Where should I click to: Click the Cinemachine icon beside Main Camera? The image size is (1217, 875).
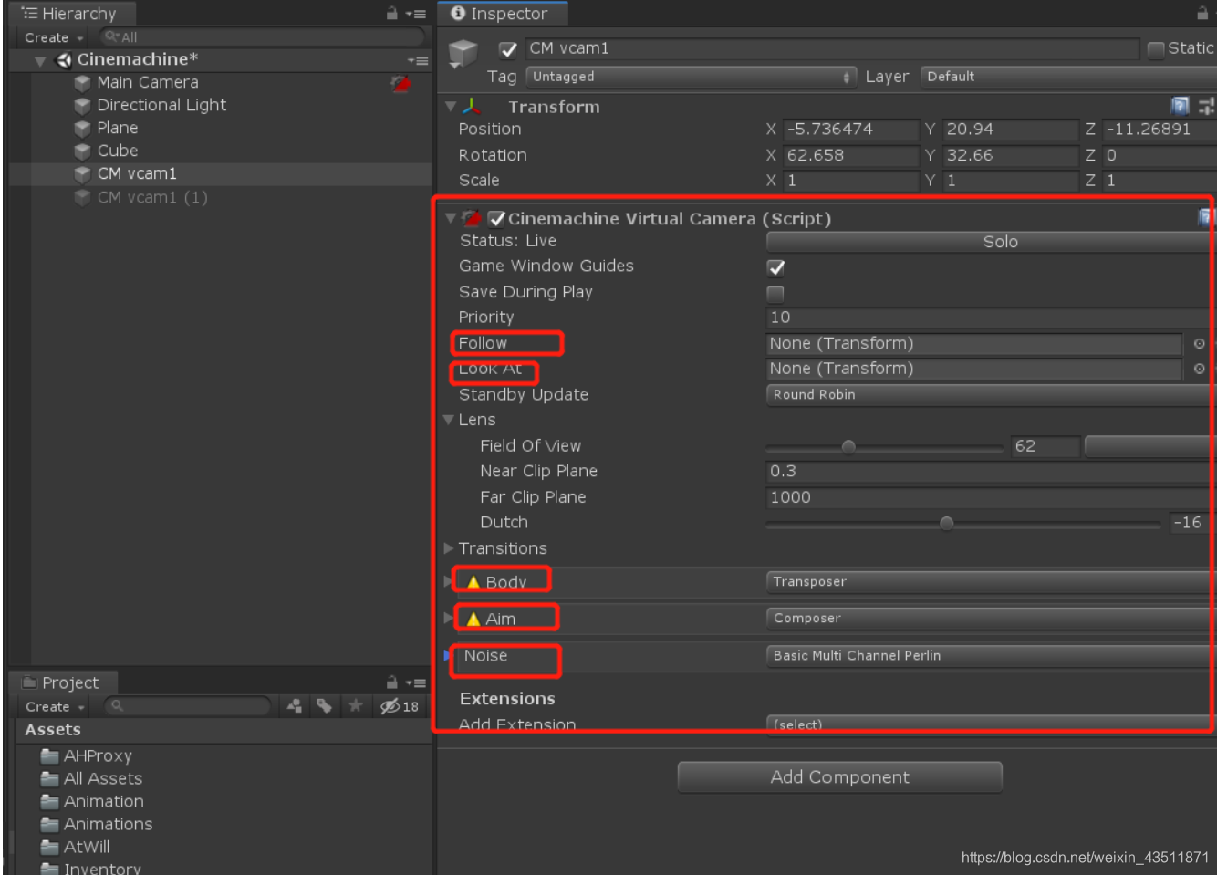[400, 84]
